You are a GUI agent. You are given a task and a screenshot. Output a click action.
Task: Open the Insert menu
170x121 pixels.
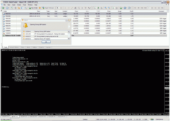click(14, 5)
